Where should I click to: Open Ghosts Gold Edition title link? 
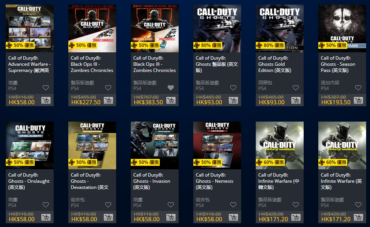275,64
